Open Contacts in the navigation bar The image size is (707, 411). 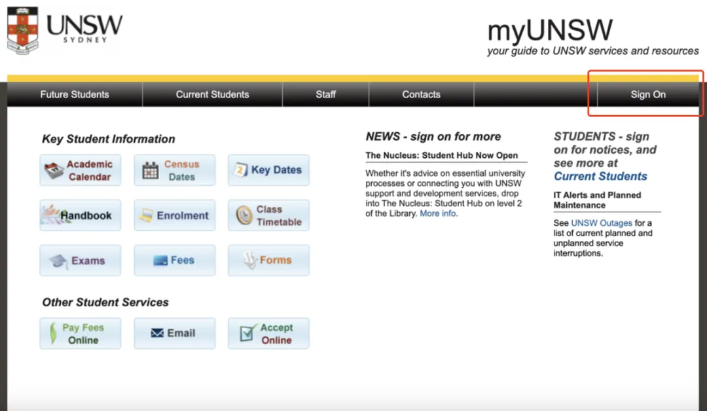[421, 94]
